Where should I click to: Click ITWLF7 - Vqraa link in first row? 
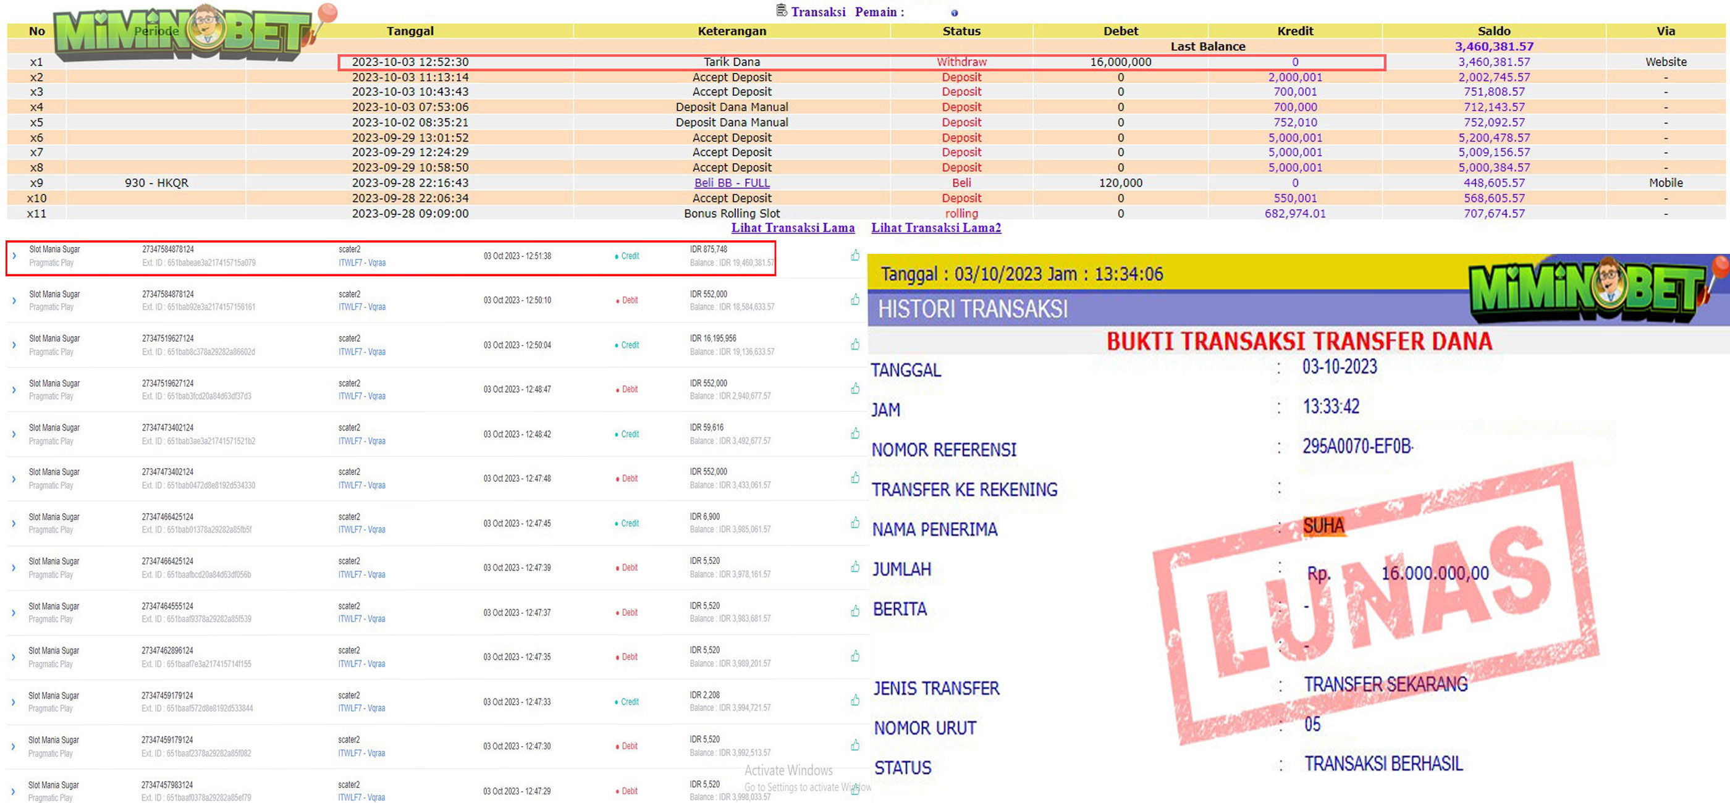pos(362,263)
